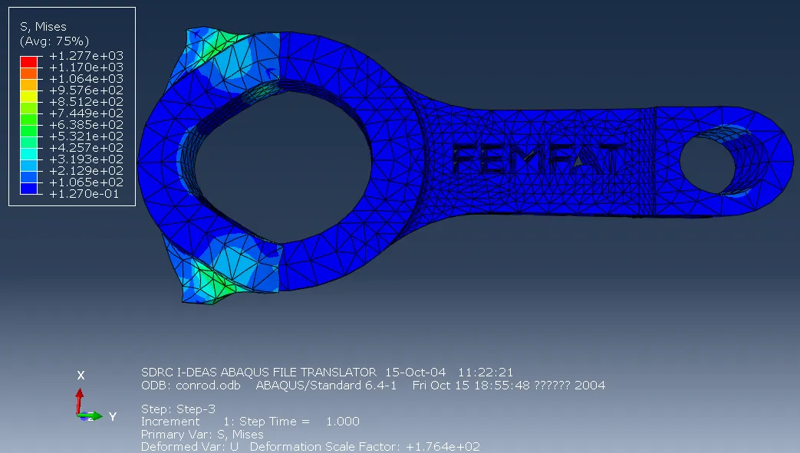Click legend value +2.129e+02
This screenshot has height=453, width=800.
(86, 170)
